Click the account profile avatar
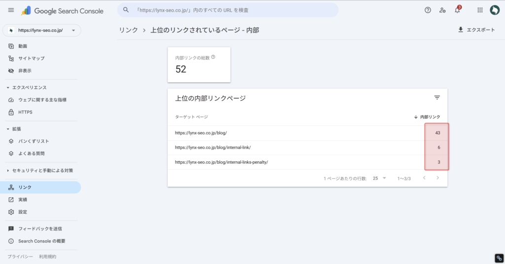The image size is (505, 264). (494, 10)
